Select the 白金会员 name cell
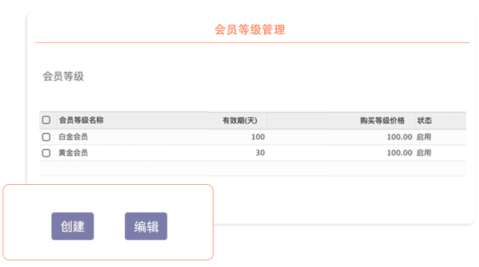The height and width of the screenshot is (267, 479). 73,137
